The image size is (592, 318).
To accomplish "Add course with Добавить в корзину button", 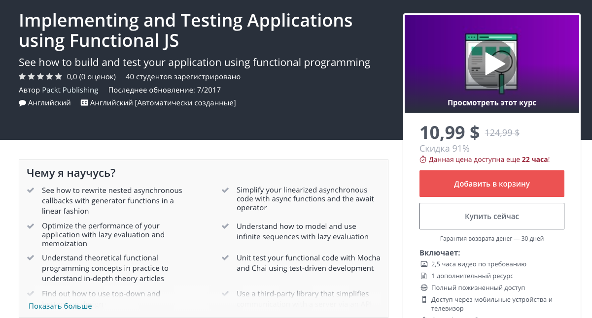I will tap(491, 184).
